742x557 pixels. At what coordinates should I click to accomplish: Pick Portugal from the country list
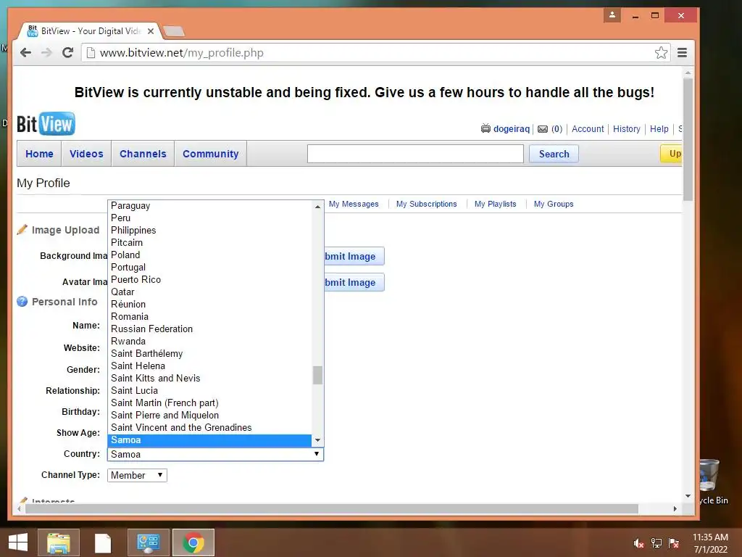209,267
